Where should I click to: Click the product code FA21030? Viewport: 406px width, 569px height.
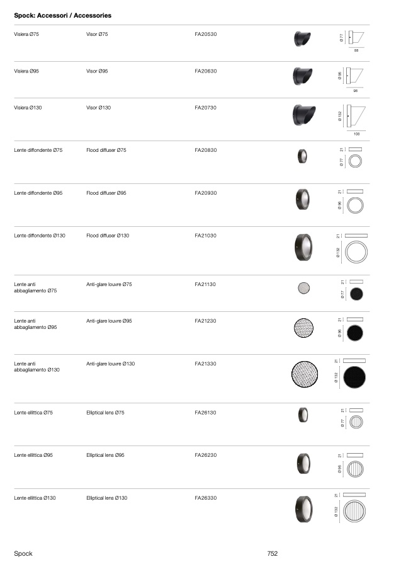pos(206,236)
